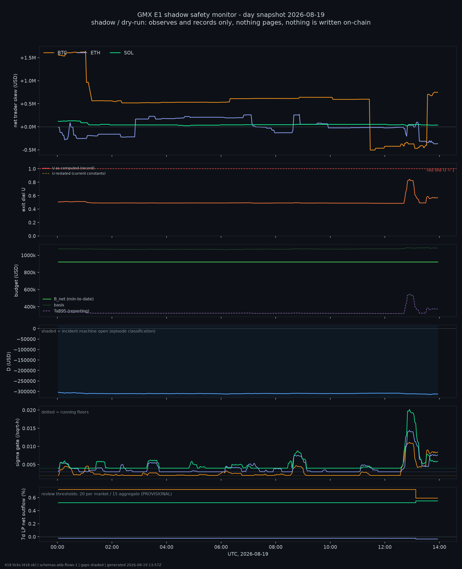Image resolution: width=462 pixels, height=569 pixels.
Task: Click the '0.005' sigma gate tick
Action: 29,465
